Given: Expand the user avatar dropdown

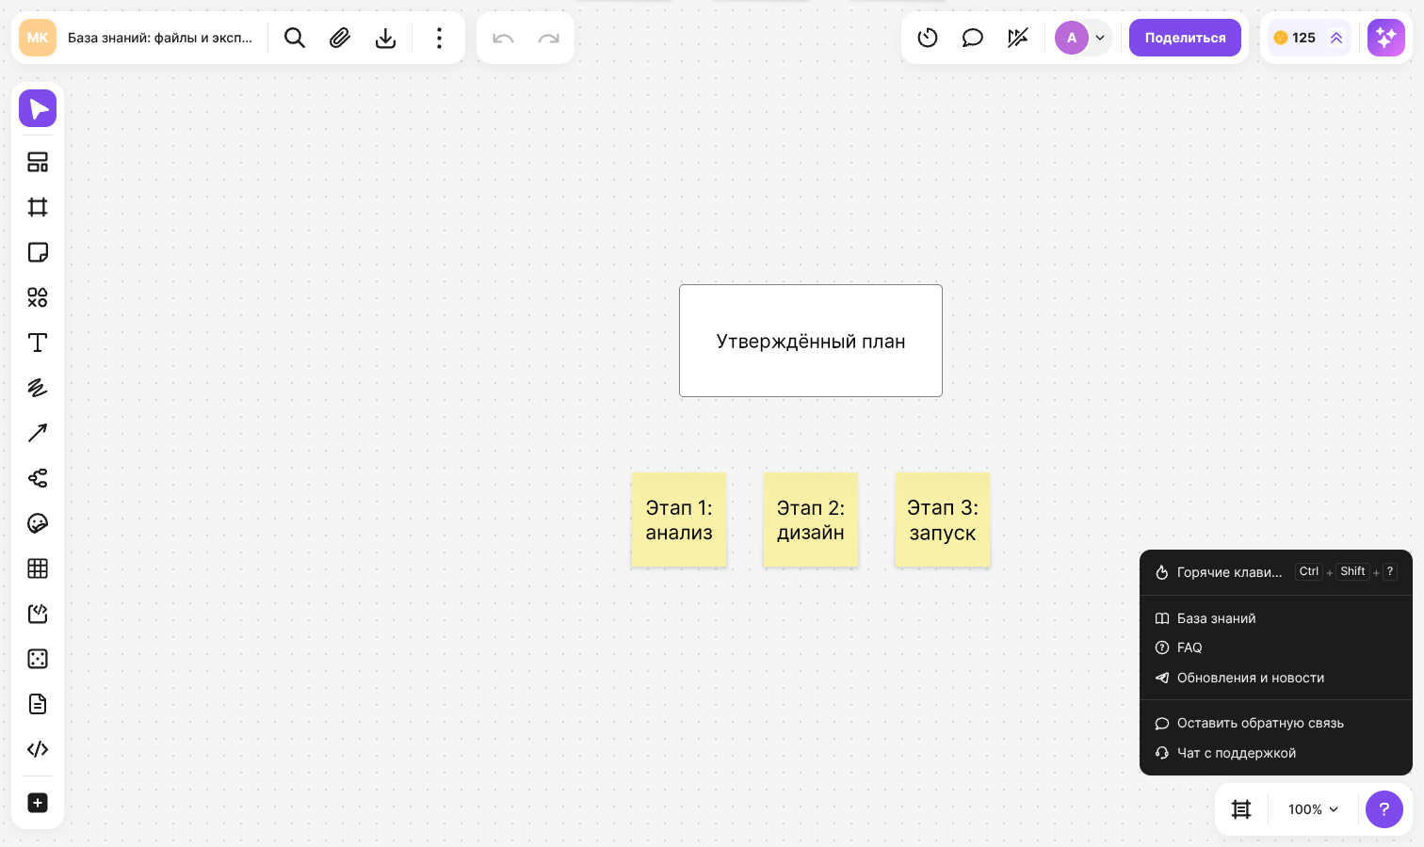Looking at the screenshot, I should pyautogui.click(x=1100, y=38).
